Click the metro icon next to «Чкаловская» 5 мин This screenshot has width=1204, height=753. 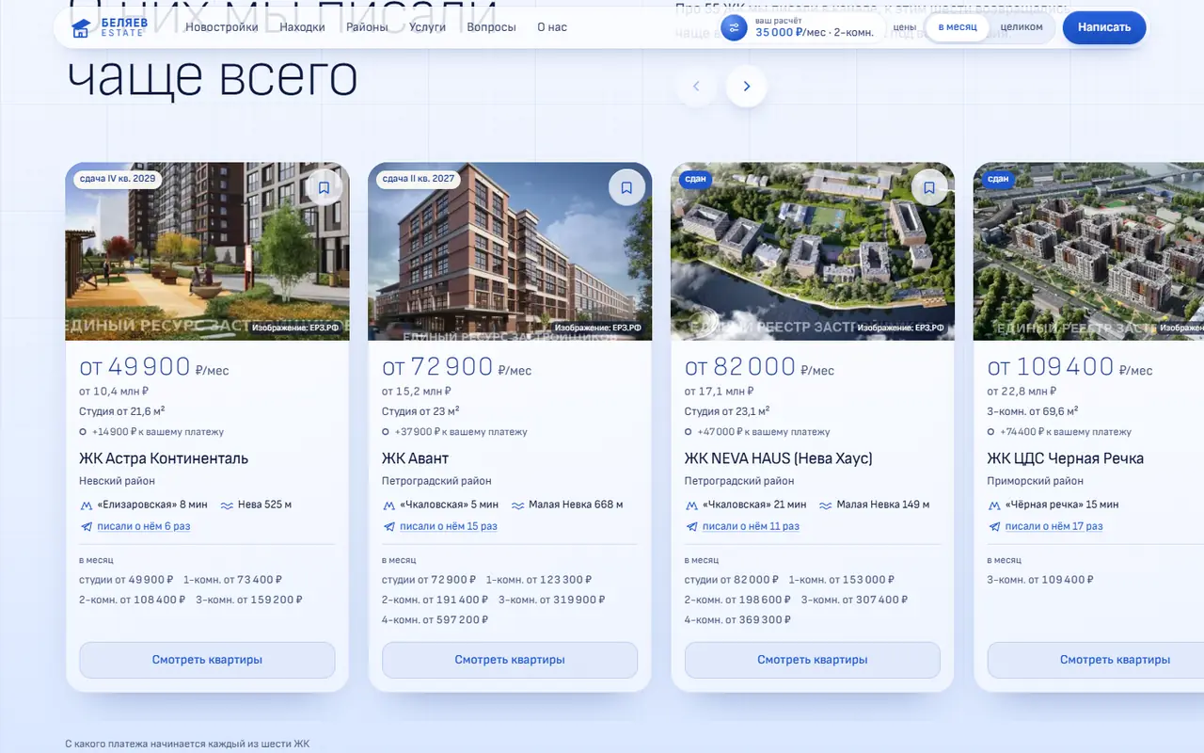[x=389, y=505]
